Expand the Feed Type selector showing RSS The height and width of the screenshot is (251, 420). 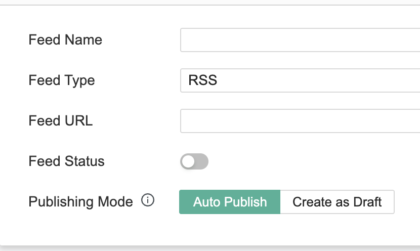coord(300,80)
